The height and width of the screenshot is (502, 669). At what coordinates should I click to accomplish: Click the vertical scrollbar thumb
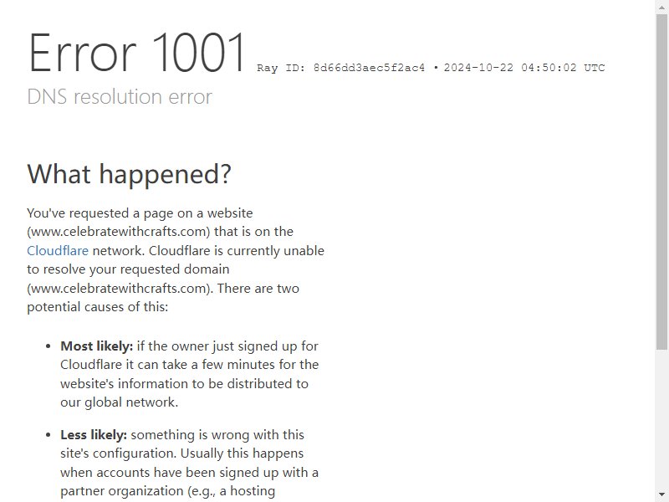[x=661, y=182]
